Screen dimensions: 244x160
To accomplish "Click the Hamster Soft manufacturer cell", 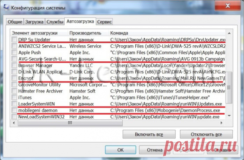I will point(82,91).
